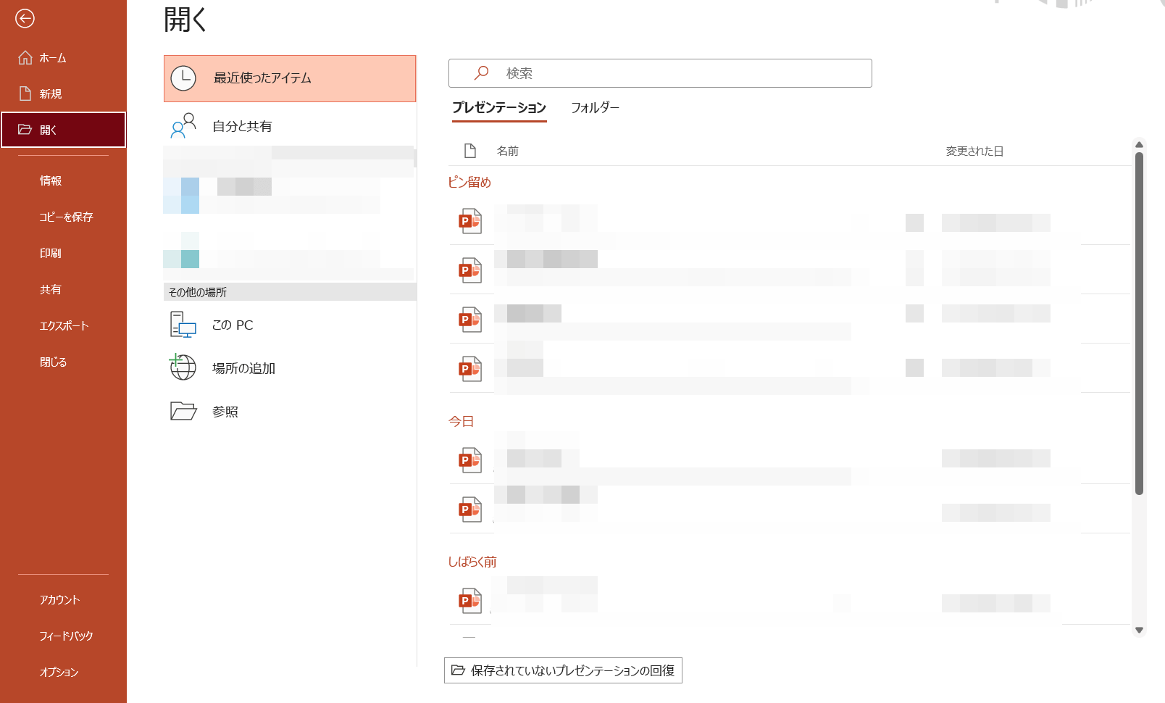Focus the 検索 search field
The width and height of the screenshot is (1165, 703).
coord(660,73)
